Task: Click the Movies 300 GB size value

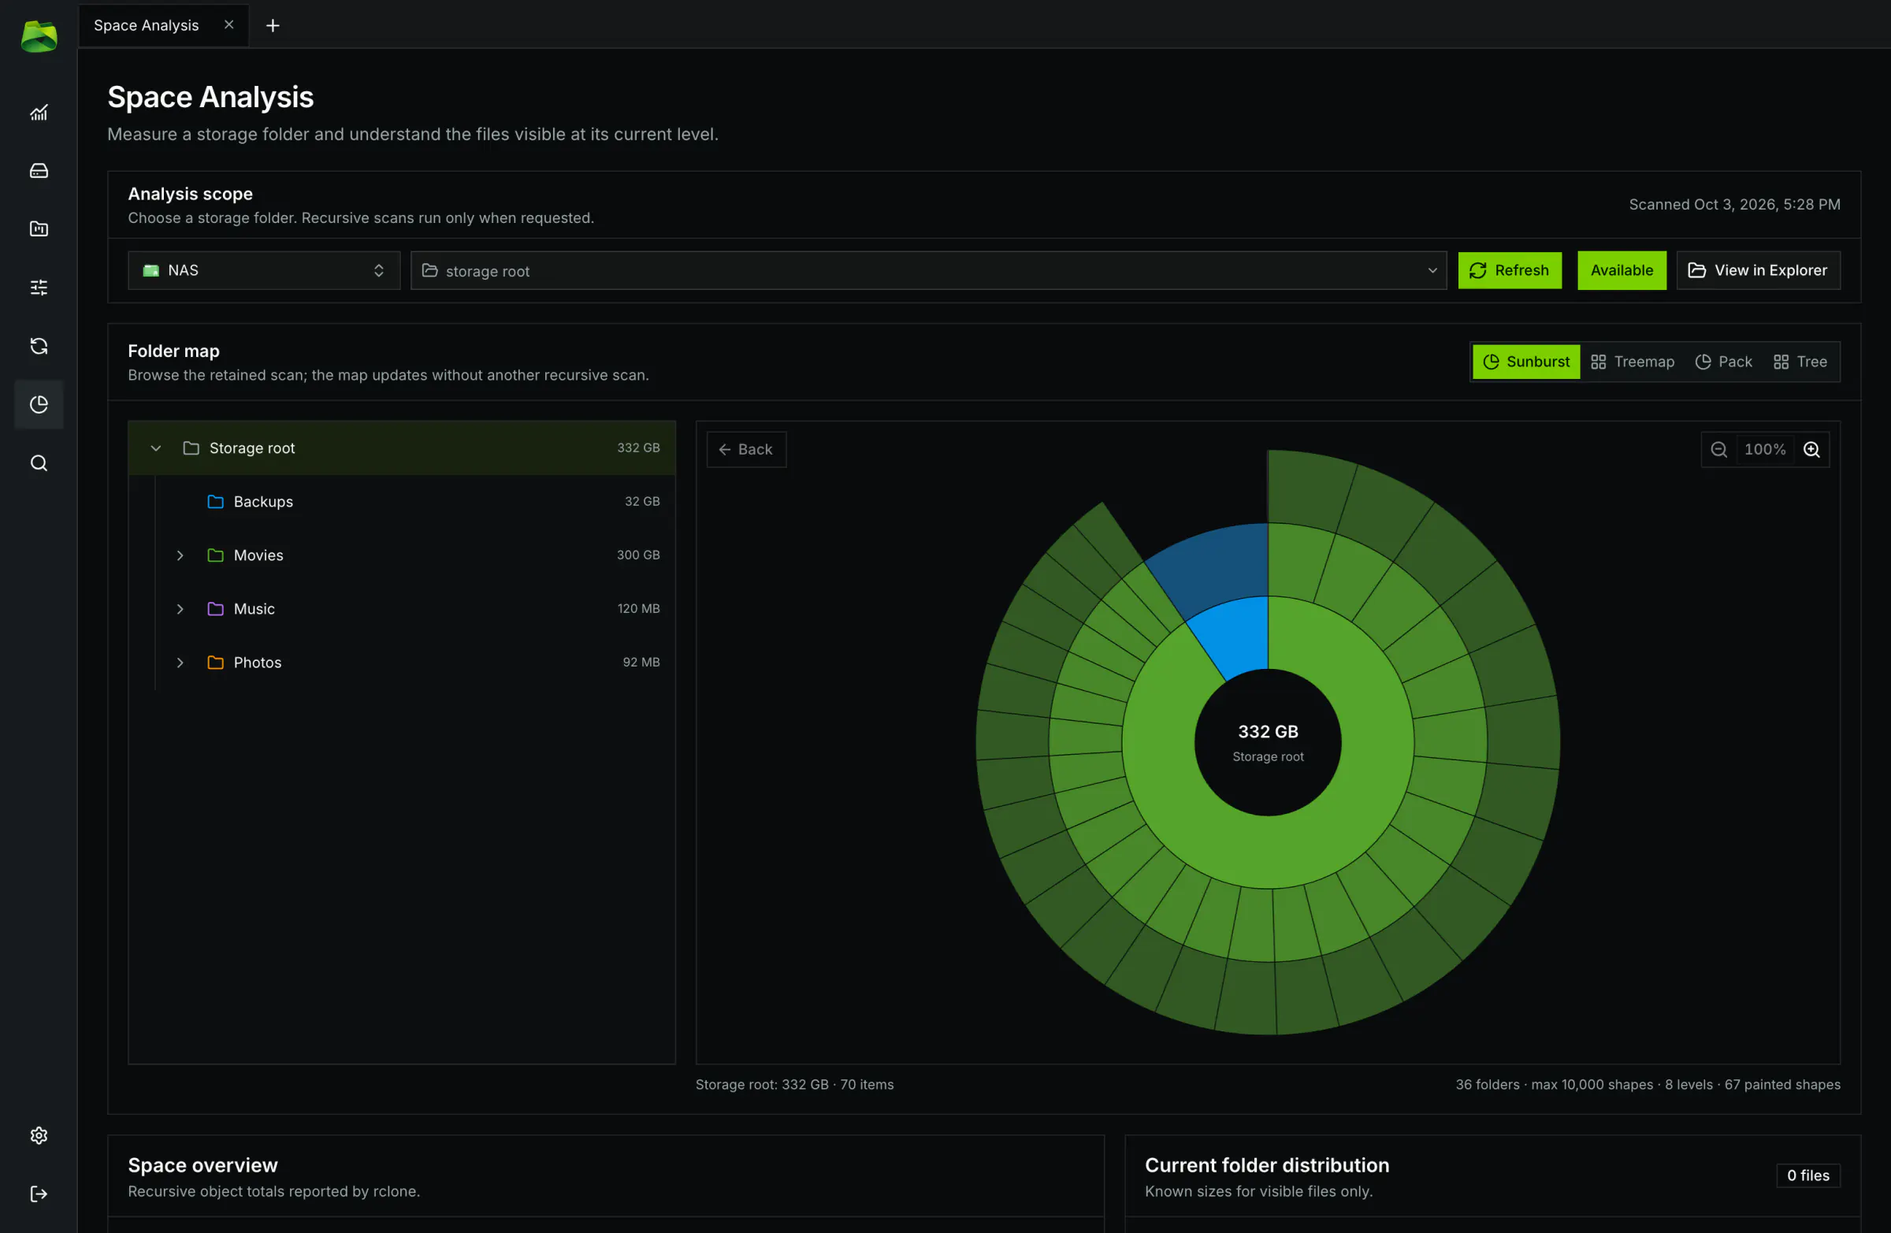Action: [x=638, y=555]
